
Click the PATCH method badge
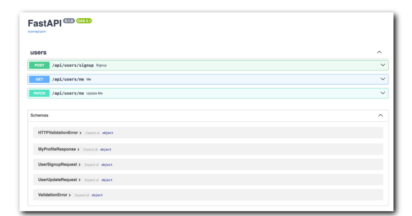click(x=39, y=93)
